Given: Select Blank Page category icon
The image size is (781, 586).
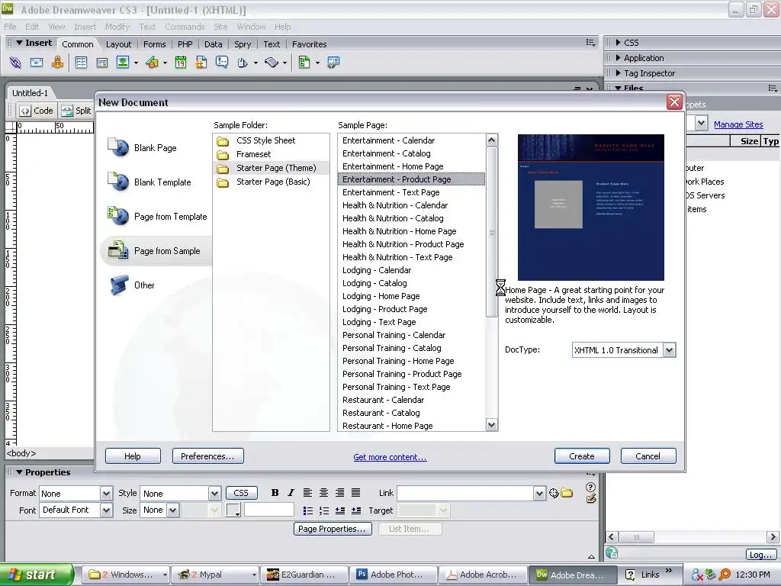Looking at the screenshot, I should click(x=118, y=147).
